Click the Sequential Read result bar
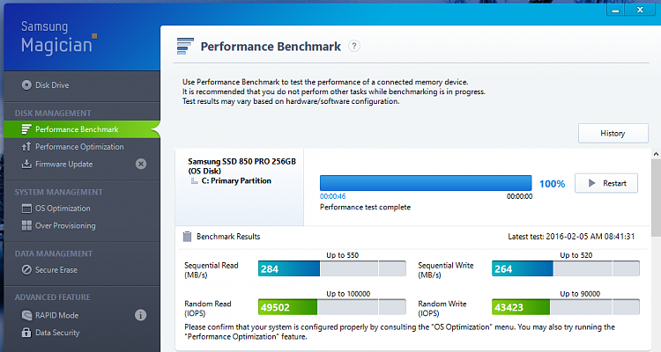The image size is (661, 352). click(x=331, y=268)
